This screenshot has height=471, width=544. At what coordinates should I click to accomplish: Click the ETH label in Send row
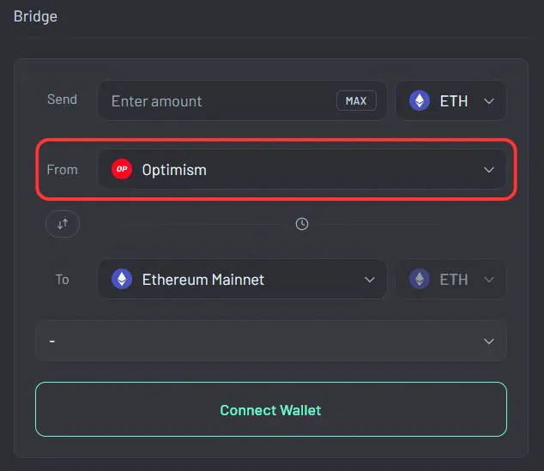click(454, 101)
